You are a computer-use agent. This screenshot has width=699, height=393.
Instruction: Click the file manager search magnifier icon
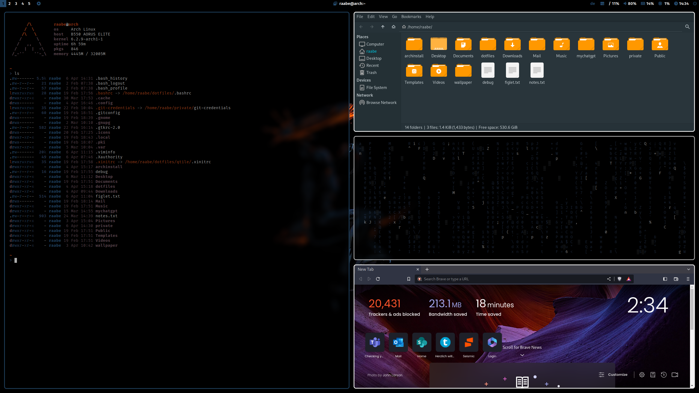(687, 27)
